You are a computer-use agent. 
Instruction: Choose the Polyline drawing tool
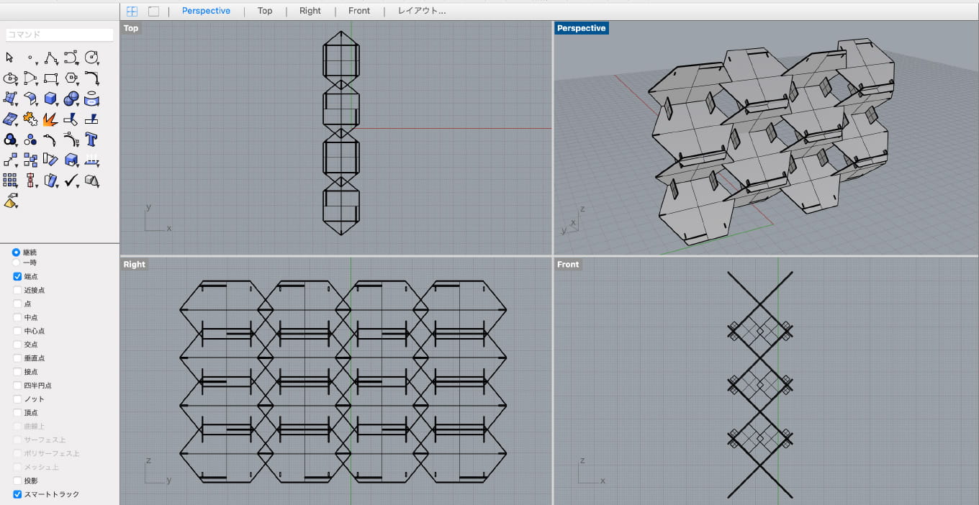pos(50,58)
